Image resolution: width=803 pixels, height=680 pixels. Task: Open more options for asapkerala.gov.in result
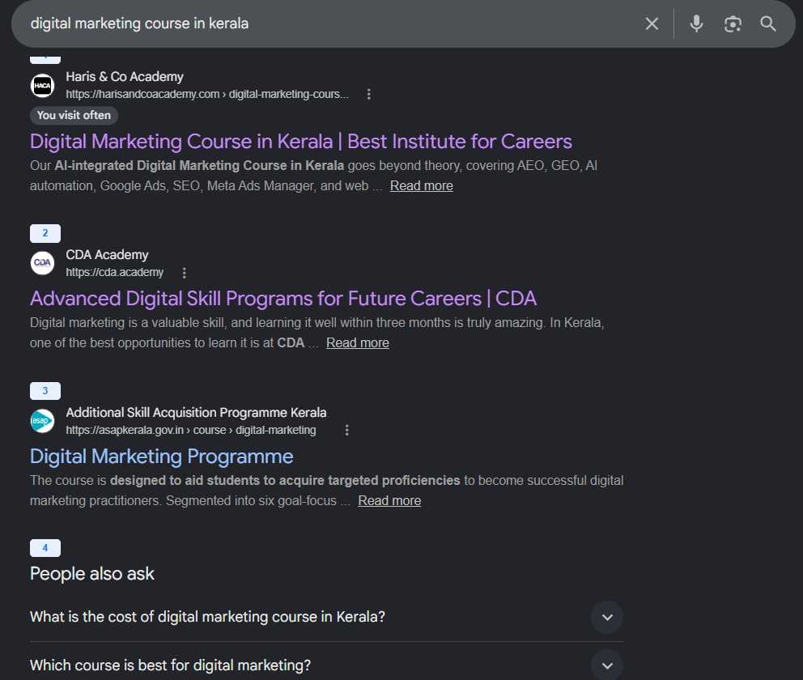pyautogui.click(x=346, y=430)
